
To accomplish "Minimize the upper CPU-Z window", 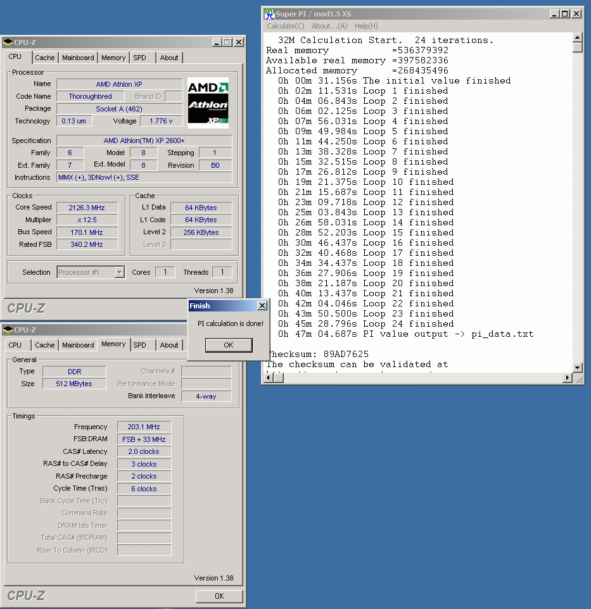I will pos(217,42).
